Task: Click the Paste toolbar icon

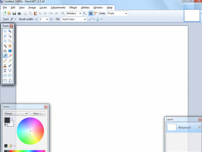Action: click(x=35, y=13)
